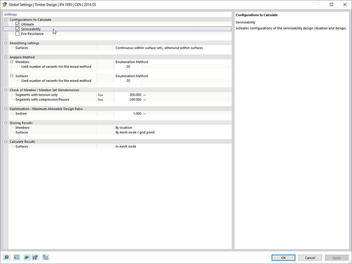Collapse Configurations to Calculate section
352x264 pixels.
pos(6,20)
